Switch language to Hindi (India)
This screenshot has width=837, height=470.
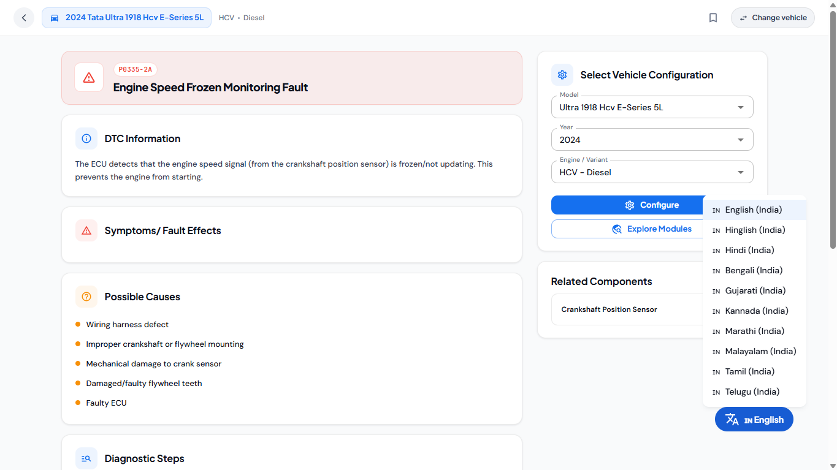click(754, 250)
